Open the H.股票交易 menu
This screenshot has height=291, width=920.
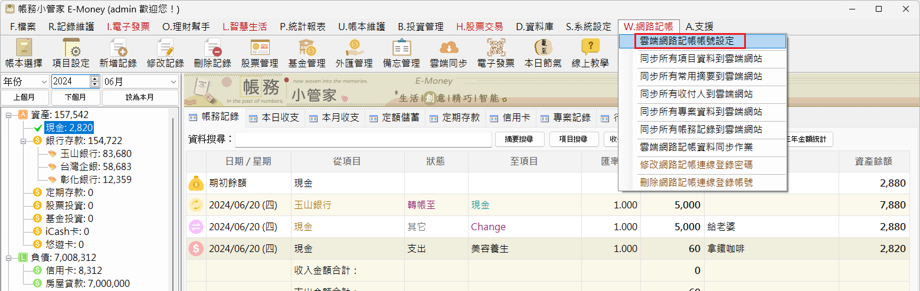(479, 27)
